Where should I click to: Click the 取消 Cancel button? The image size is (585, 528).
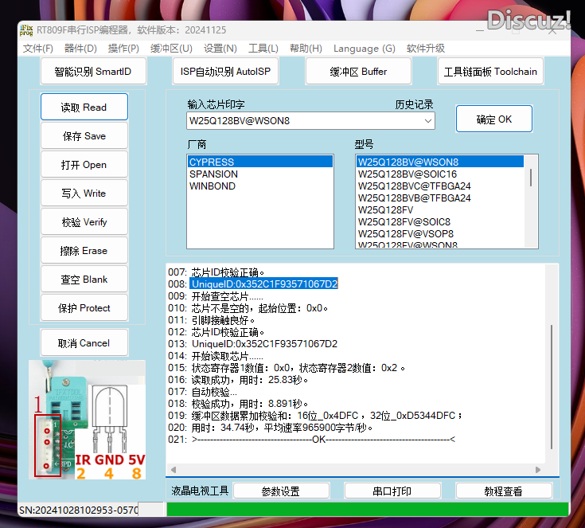click(84, 342)
